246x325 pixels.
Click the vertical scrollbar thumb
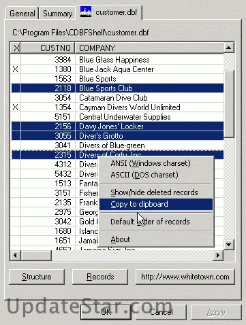[229, 104]
